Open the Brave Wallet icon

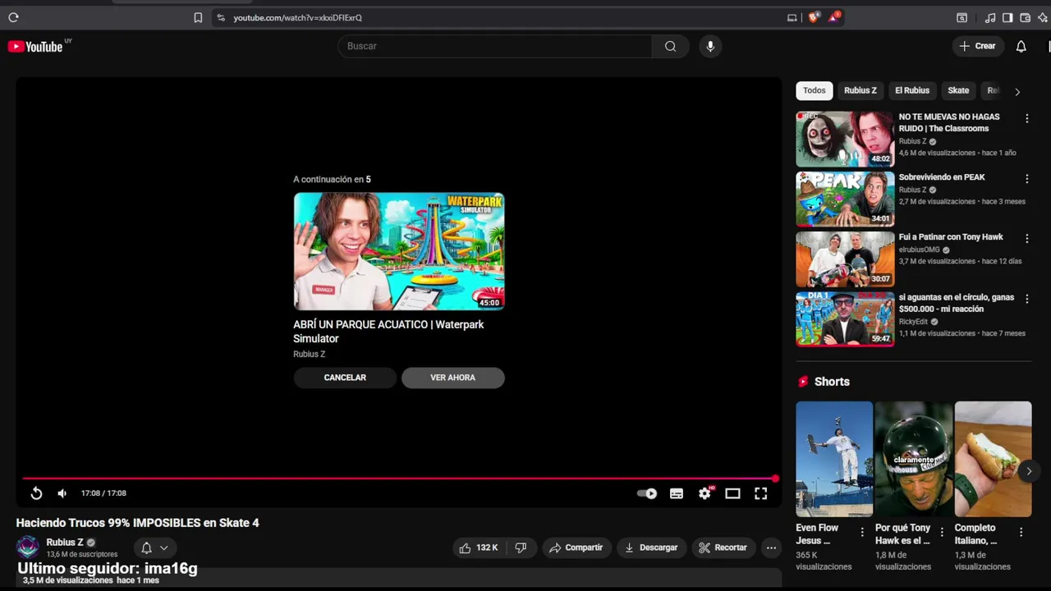coord(1025,17)
